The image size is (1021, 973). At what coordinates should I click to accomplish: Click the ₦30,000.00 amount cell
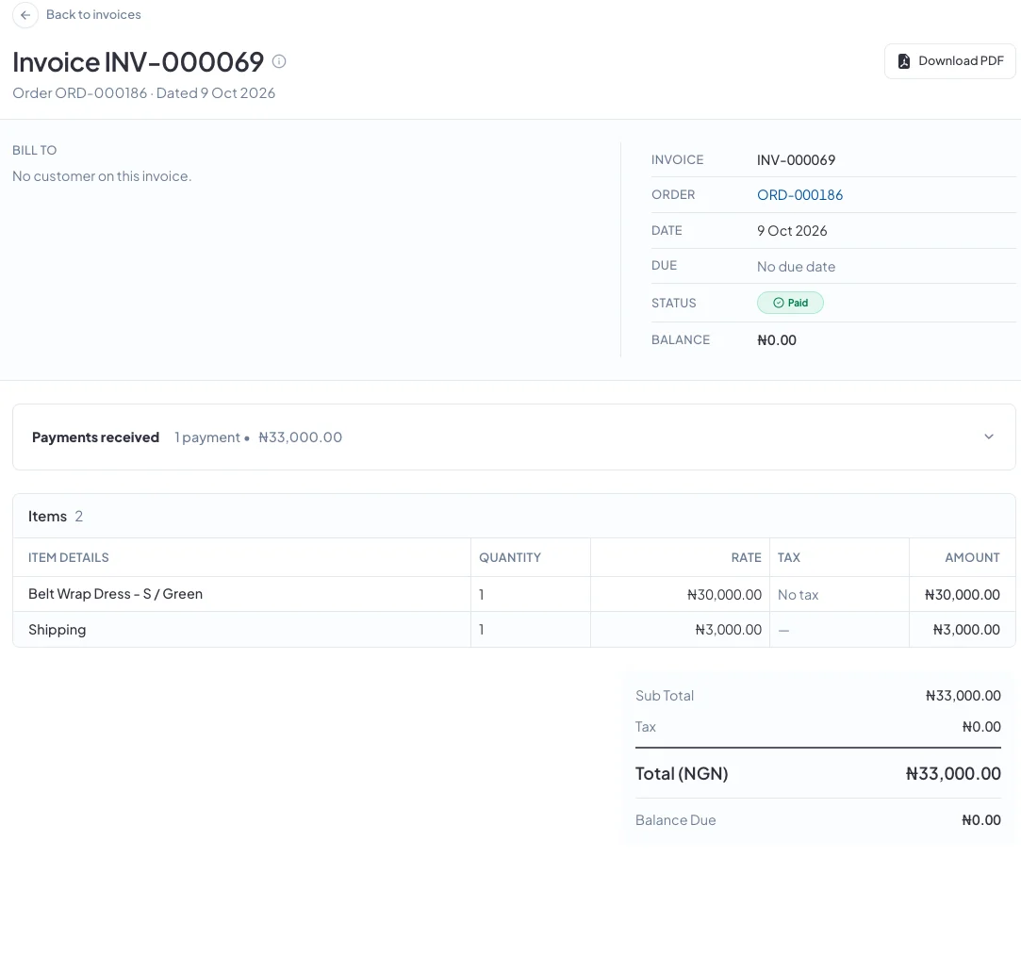[x=963, y=595]
